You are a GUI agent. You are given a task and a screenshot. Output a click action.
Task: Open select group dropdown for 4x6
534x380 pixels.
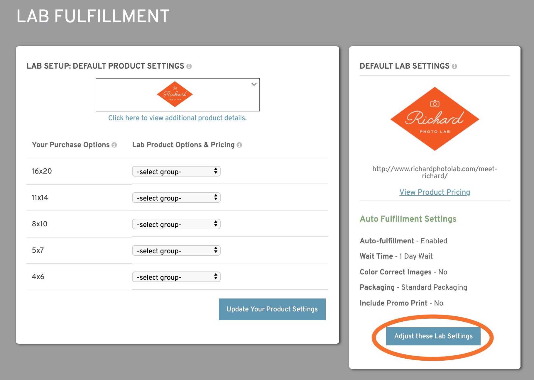(x=176, y=277)
